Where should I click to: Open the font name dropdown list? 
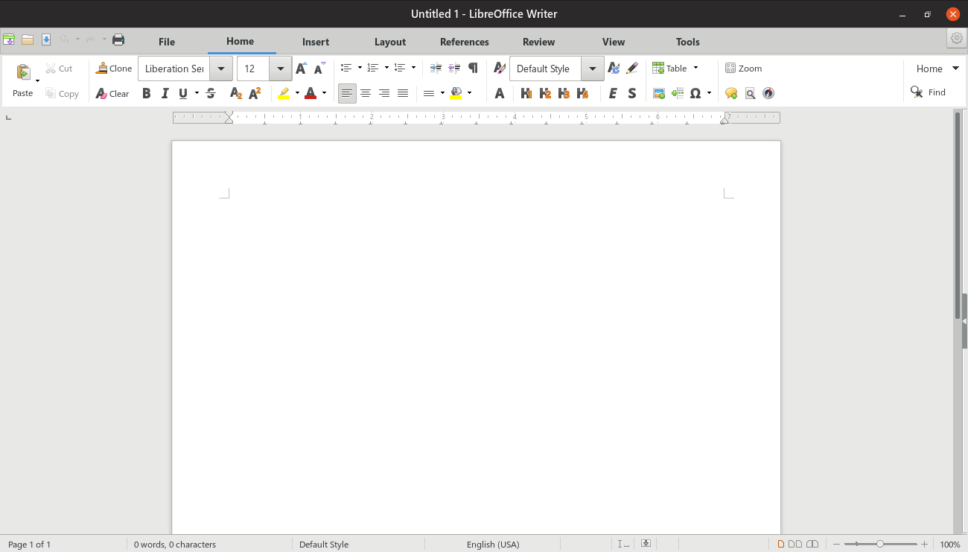point(221,69)
